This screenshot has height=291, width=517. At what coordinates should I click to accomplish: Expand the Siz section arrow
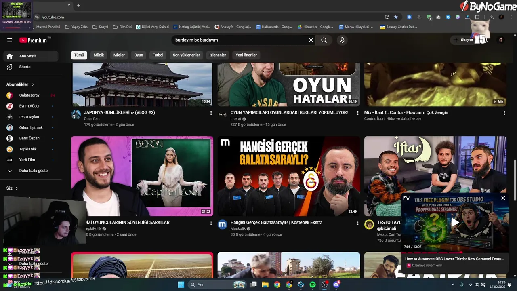pos(17,188)
